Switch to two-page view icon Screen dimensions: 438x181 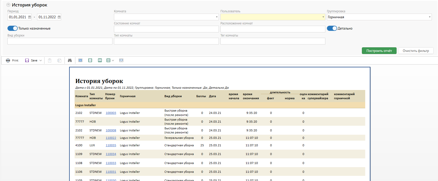click(100, 60)
